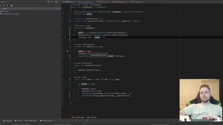Click the AddMoney(-cost) call in TryBuy
The width and height of the screenshot is (223, 125).
pyautogui.click(x=89, y=89)
